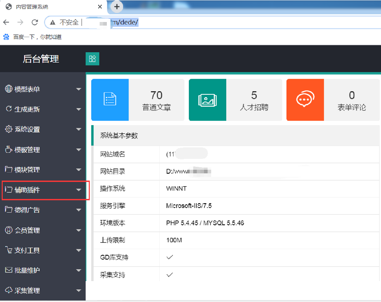Click the orange chat bubble icon for 表单评论
Image resolution: width=381 pixels, height=302 pixels.
pyautogui.click(x=305, y=98)
